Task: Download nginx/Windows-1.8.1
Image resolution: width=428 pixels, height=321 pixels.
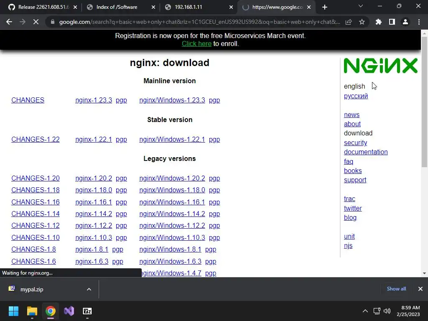Action: 170,249
